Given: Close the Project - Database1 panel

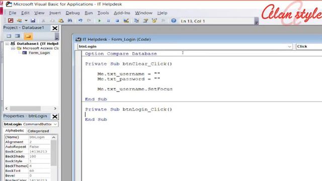Looking at the screenshot, I should pos(55,28).
